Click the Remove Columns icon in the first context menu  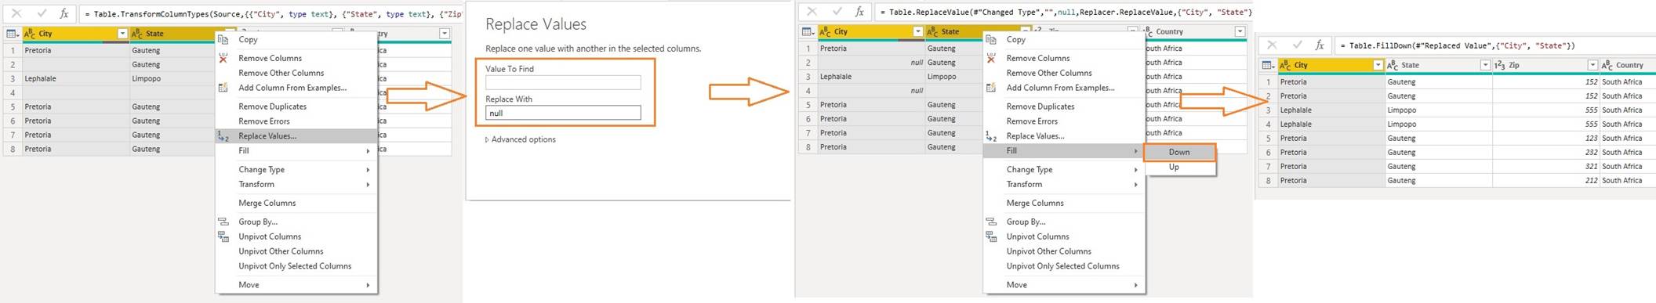point(223,58)
